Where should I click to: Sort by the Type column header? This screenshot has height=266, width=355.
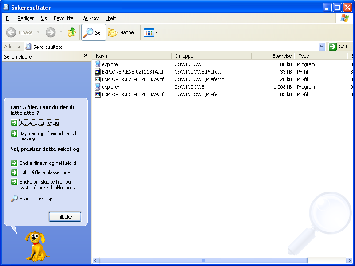click(x=320, y=56)
